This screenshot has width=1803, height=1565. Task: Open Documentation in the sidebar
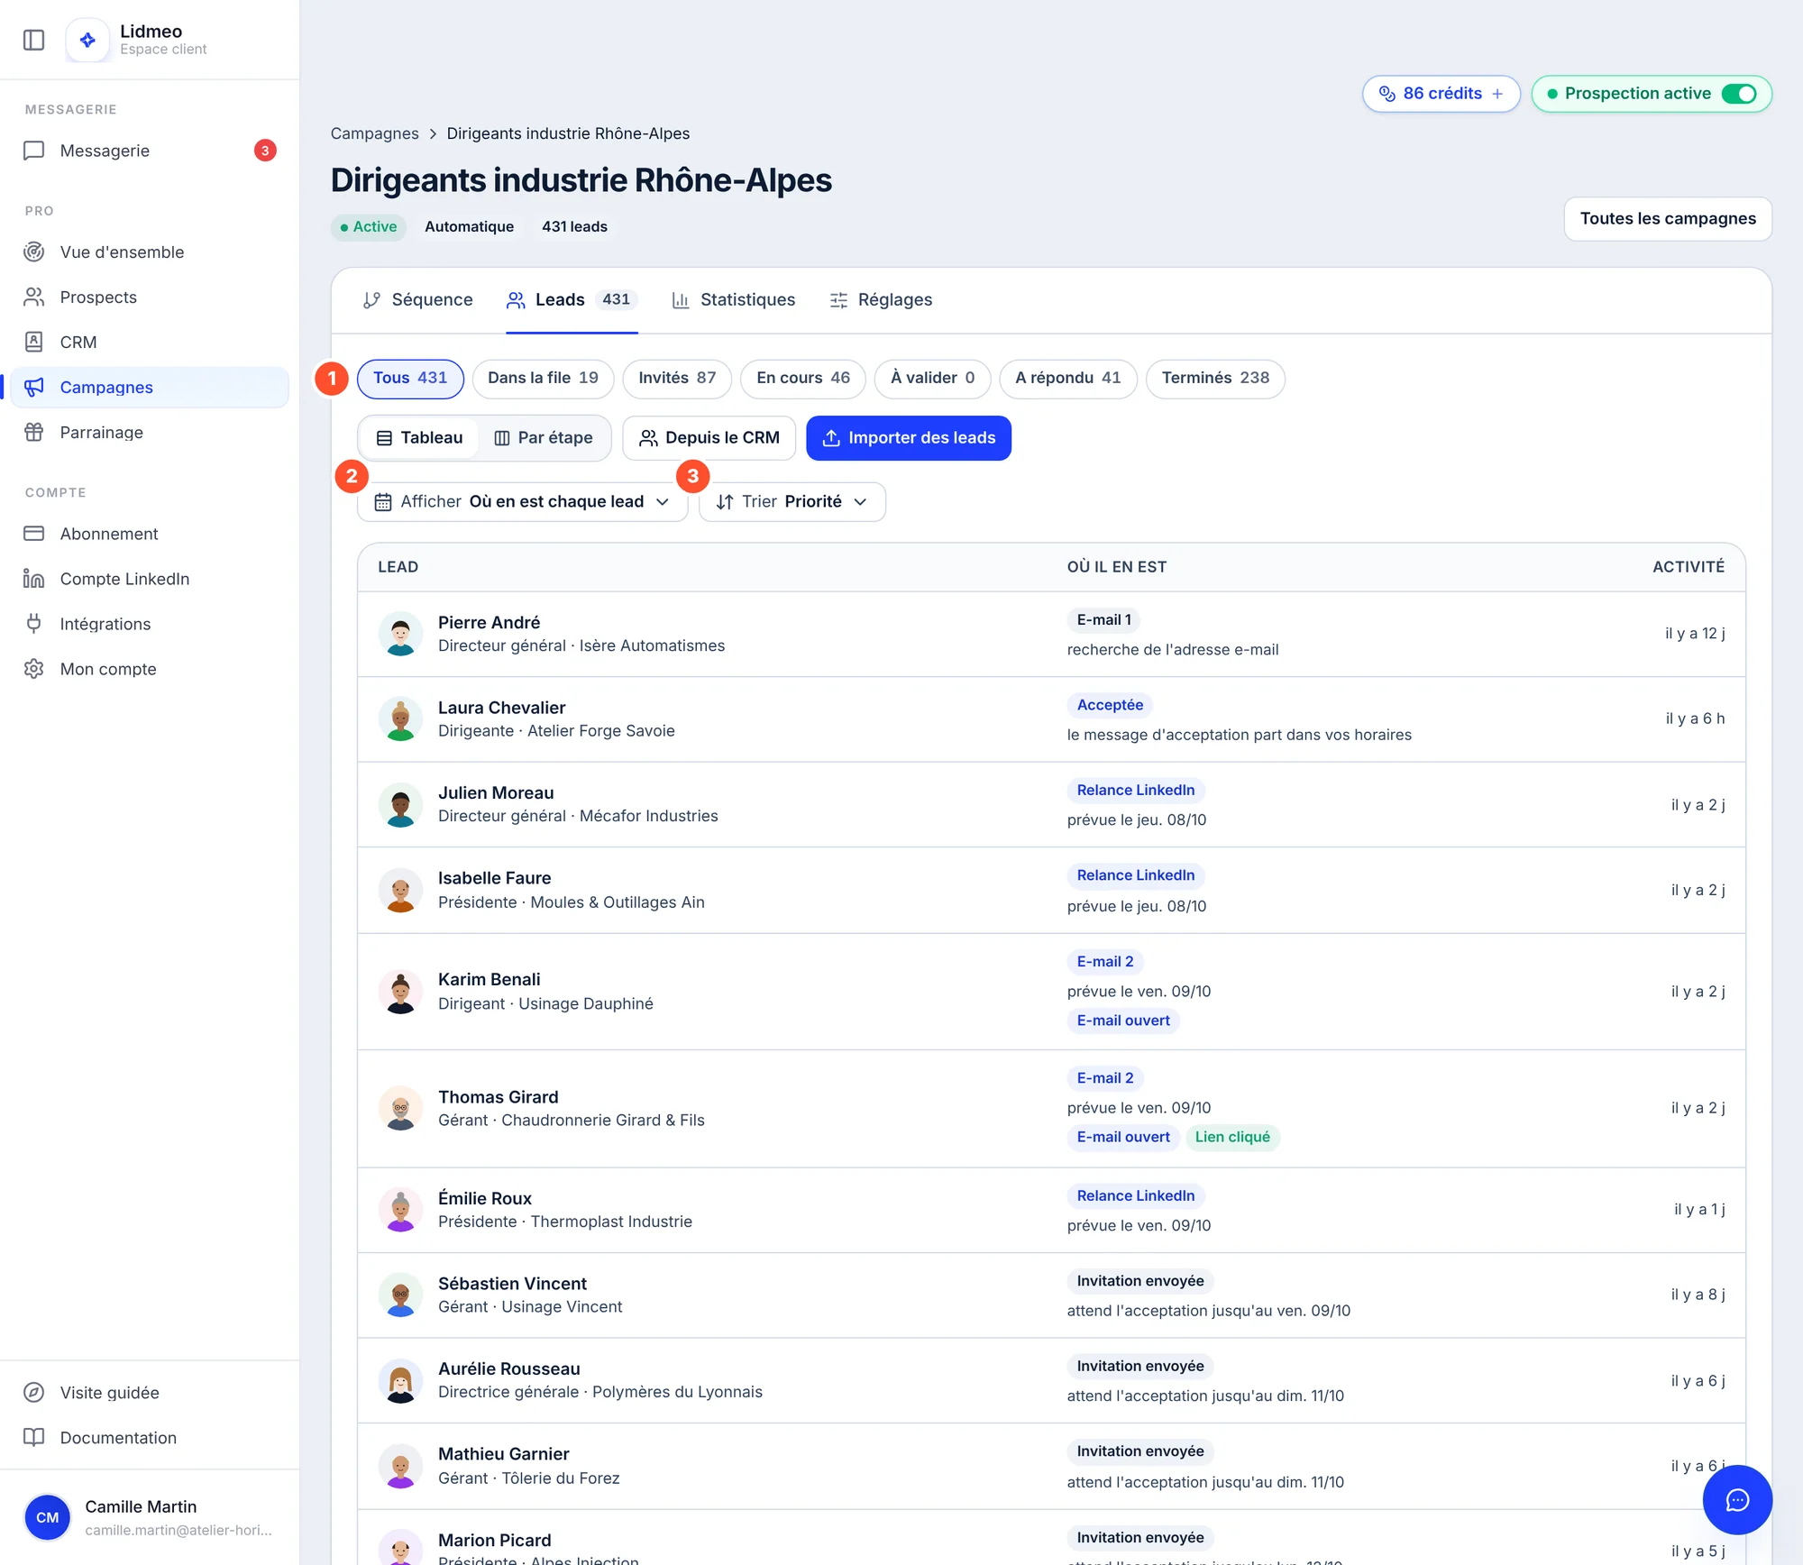149,1438
